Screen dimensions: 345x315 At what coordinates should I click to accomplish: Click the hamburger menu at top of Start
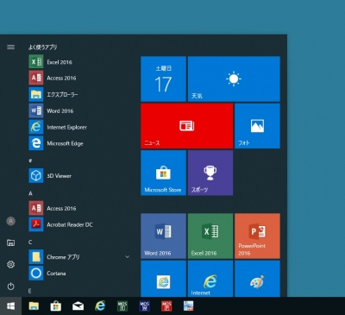point(10,47)
